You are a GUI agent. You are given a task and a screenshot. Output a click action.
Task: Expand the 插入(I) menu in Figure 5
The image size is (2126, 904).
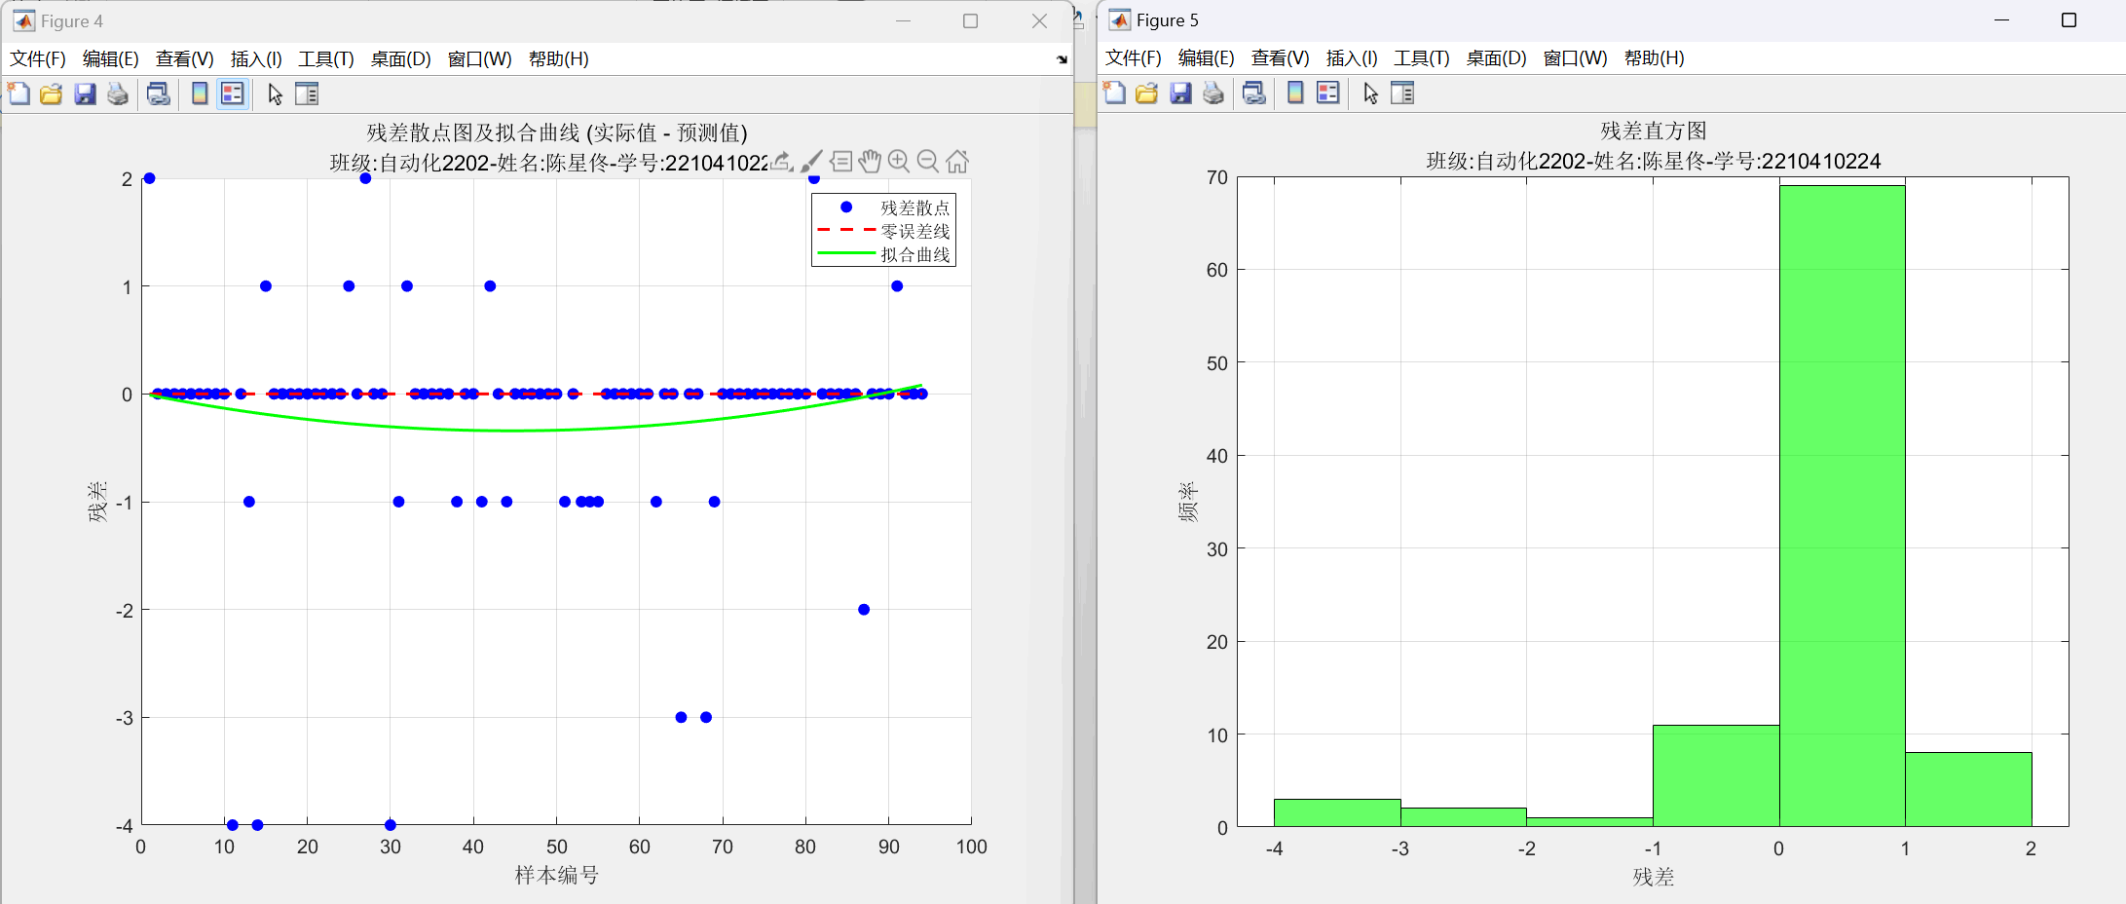coord(1351,58)
